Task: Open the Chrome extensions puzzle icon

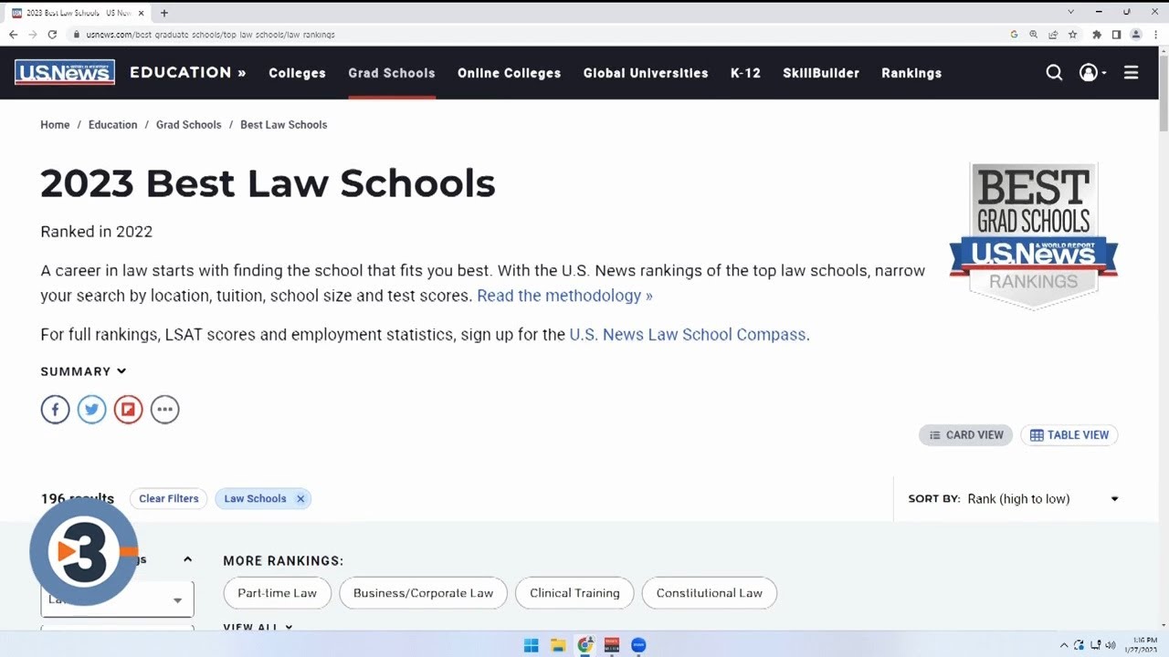Action: coord(1097,35)
